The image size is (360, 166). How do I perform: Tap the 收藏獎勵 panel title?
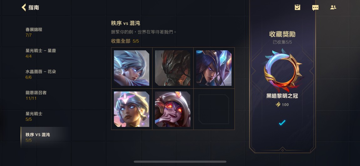pyautogui.click(x=282, y=34)
